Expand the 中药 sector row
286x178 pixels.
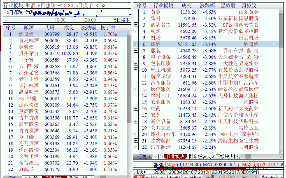[x=136, y=108]
